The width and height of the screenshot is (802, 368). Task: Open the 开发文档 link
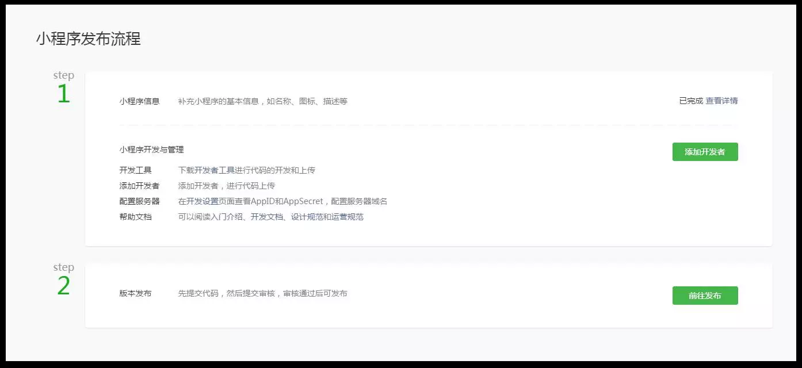[266, 217]
